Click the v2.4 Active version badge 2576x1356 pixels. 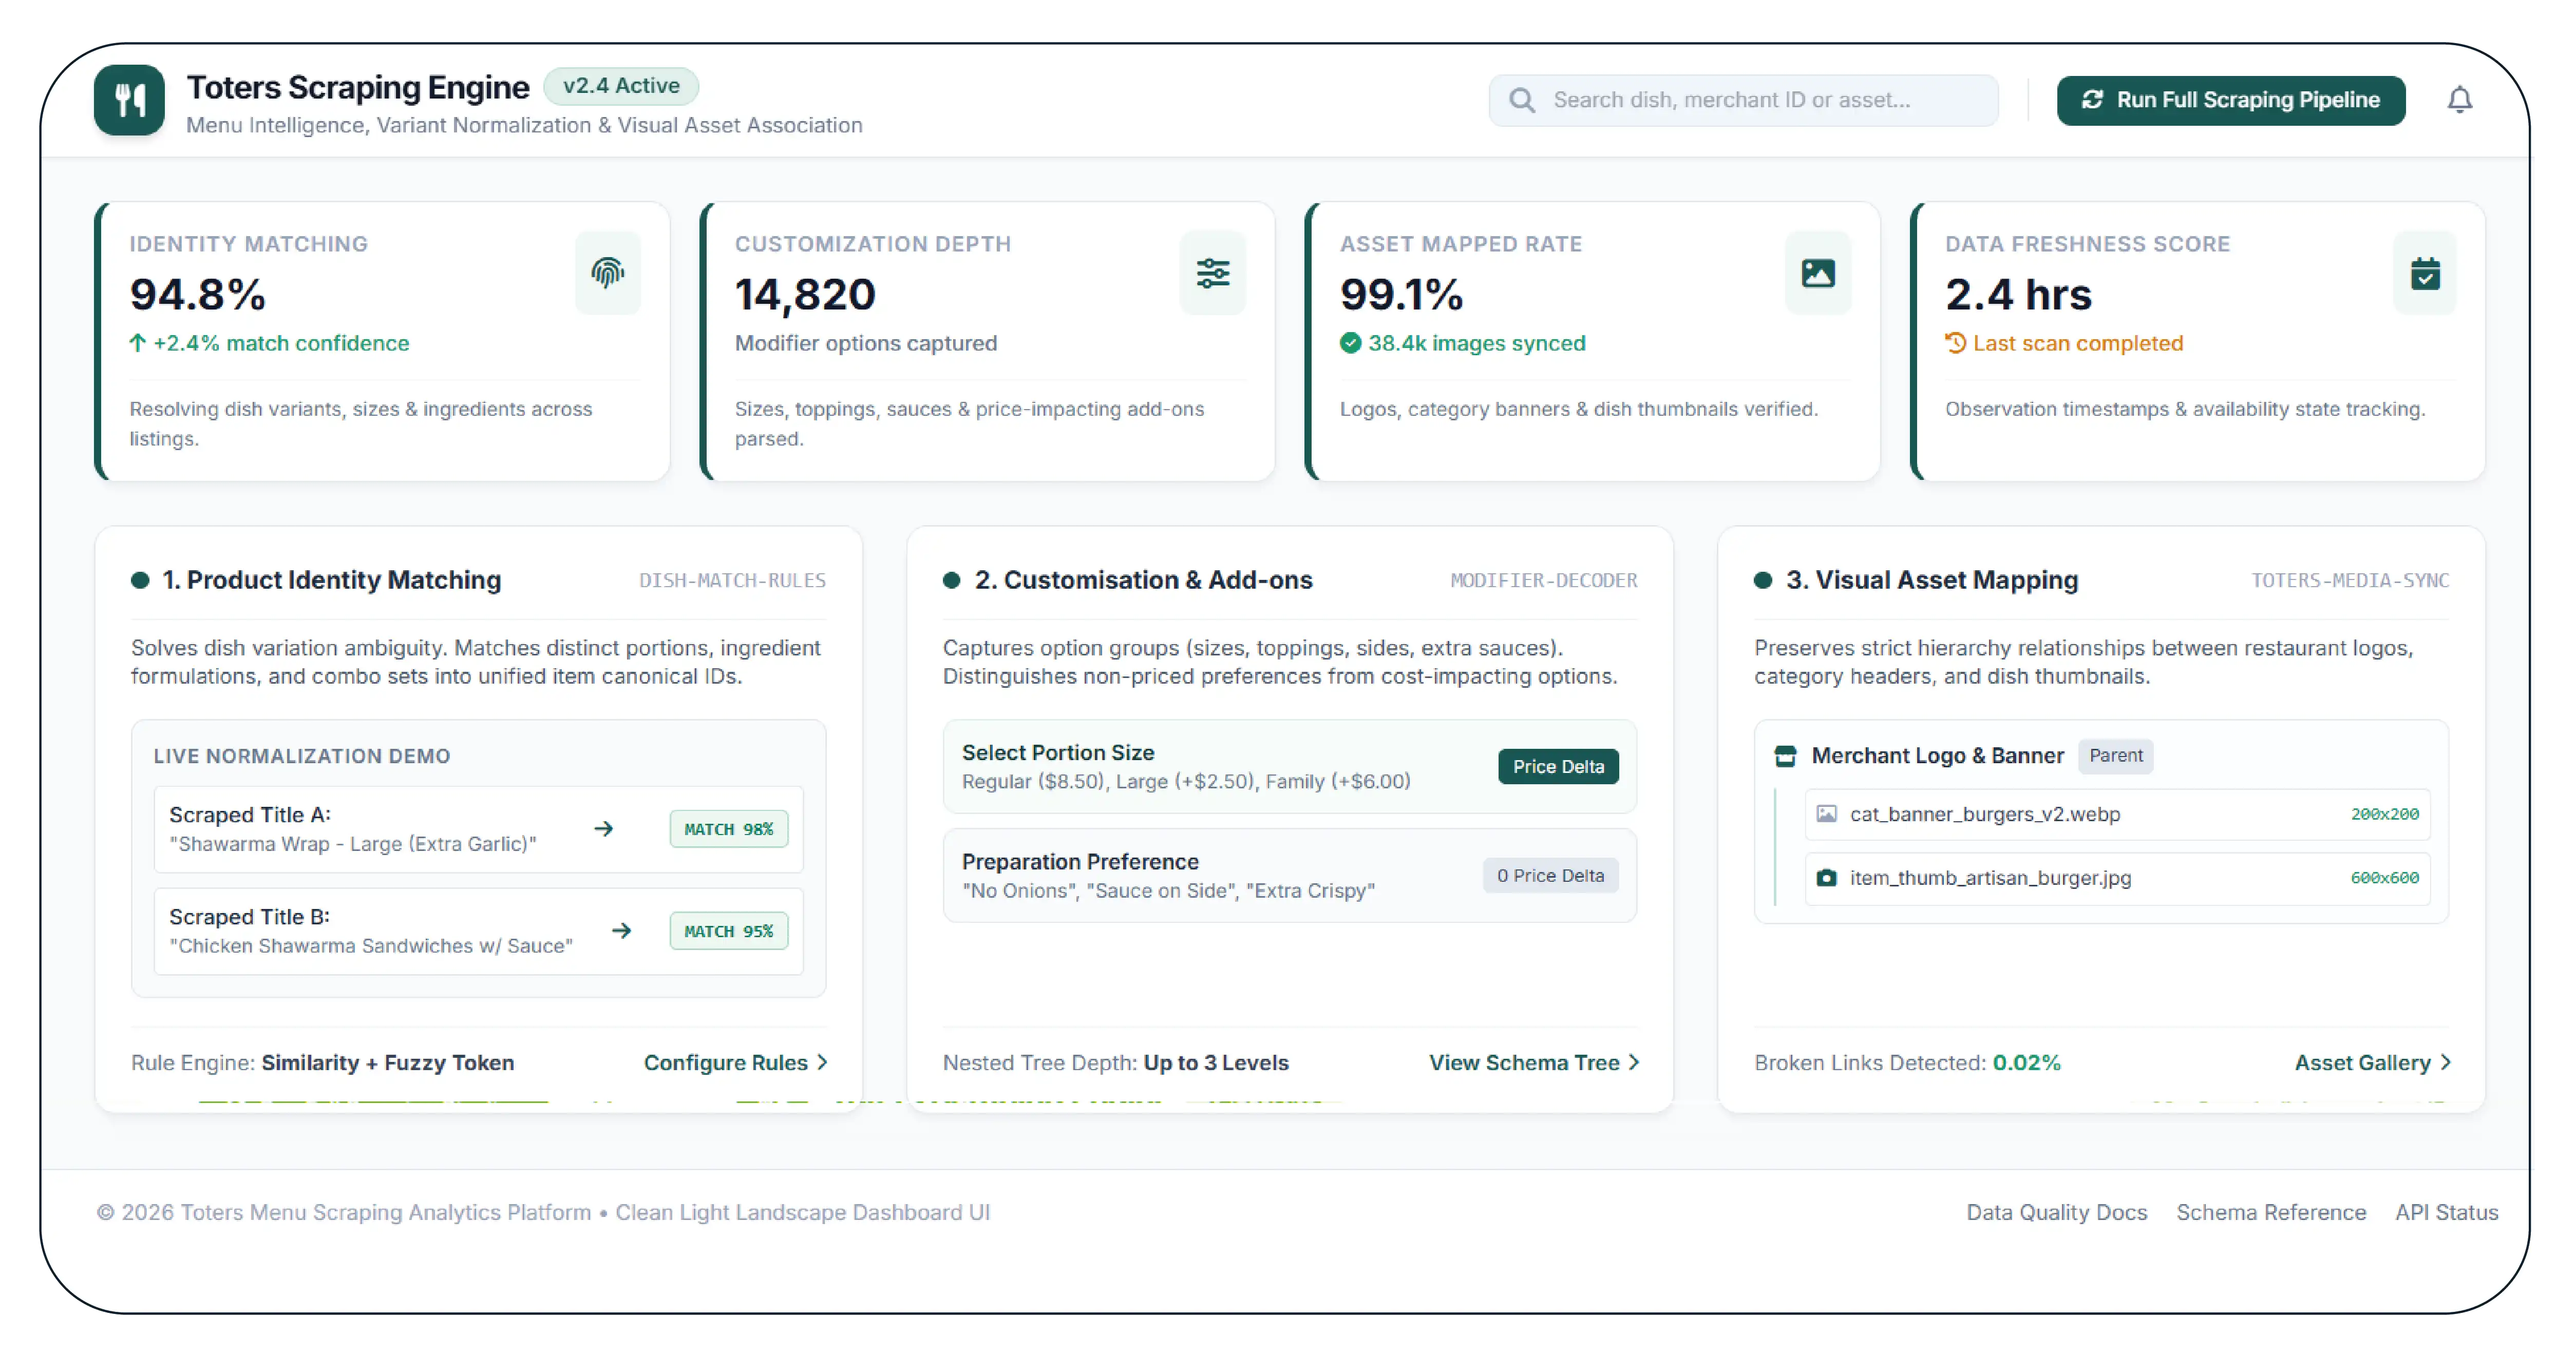point(621,86)
